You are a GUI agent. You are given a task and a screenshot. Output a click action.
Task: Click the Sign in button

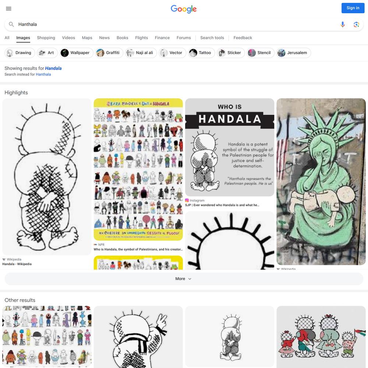[353, 8]
